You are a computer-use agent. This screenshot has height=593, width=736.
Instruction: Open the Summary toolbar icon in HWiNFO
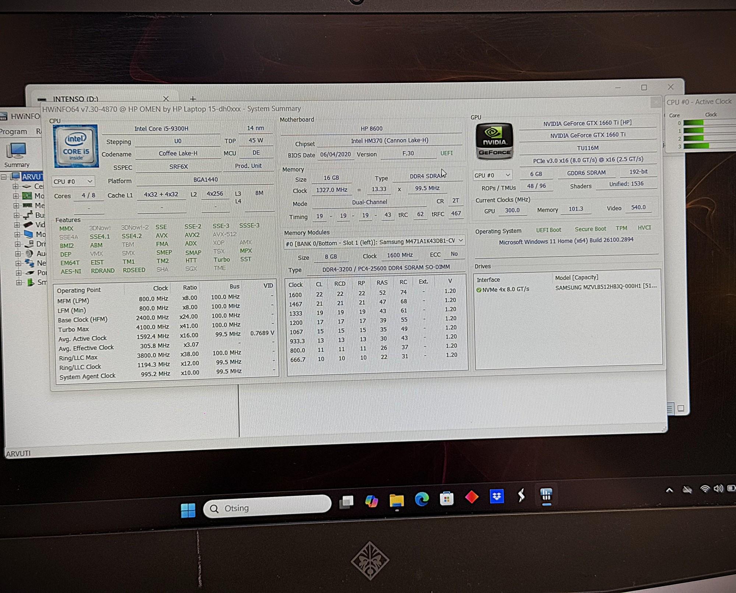click(17, 155)
